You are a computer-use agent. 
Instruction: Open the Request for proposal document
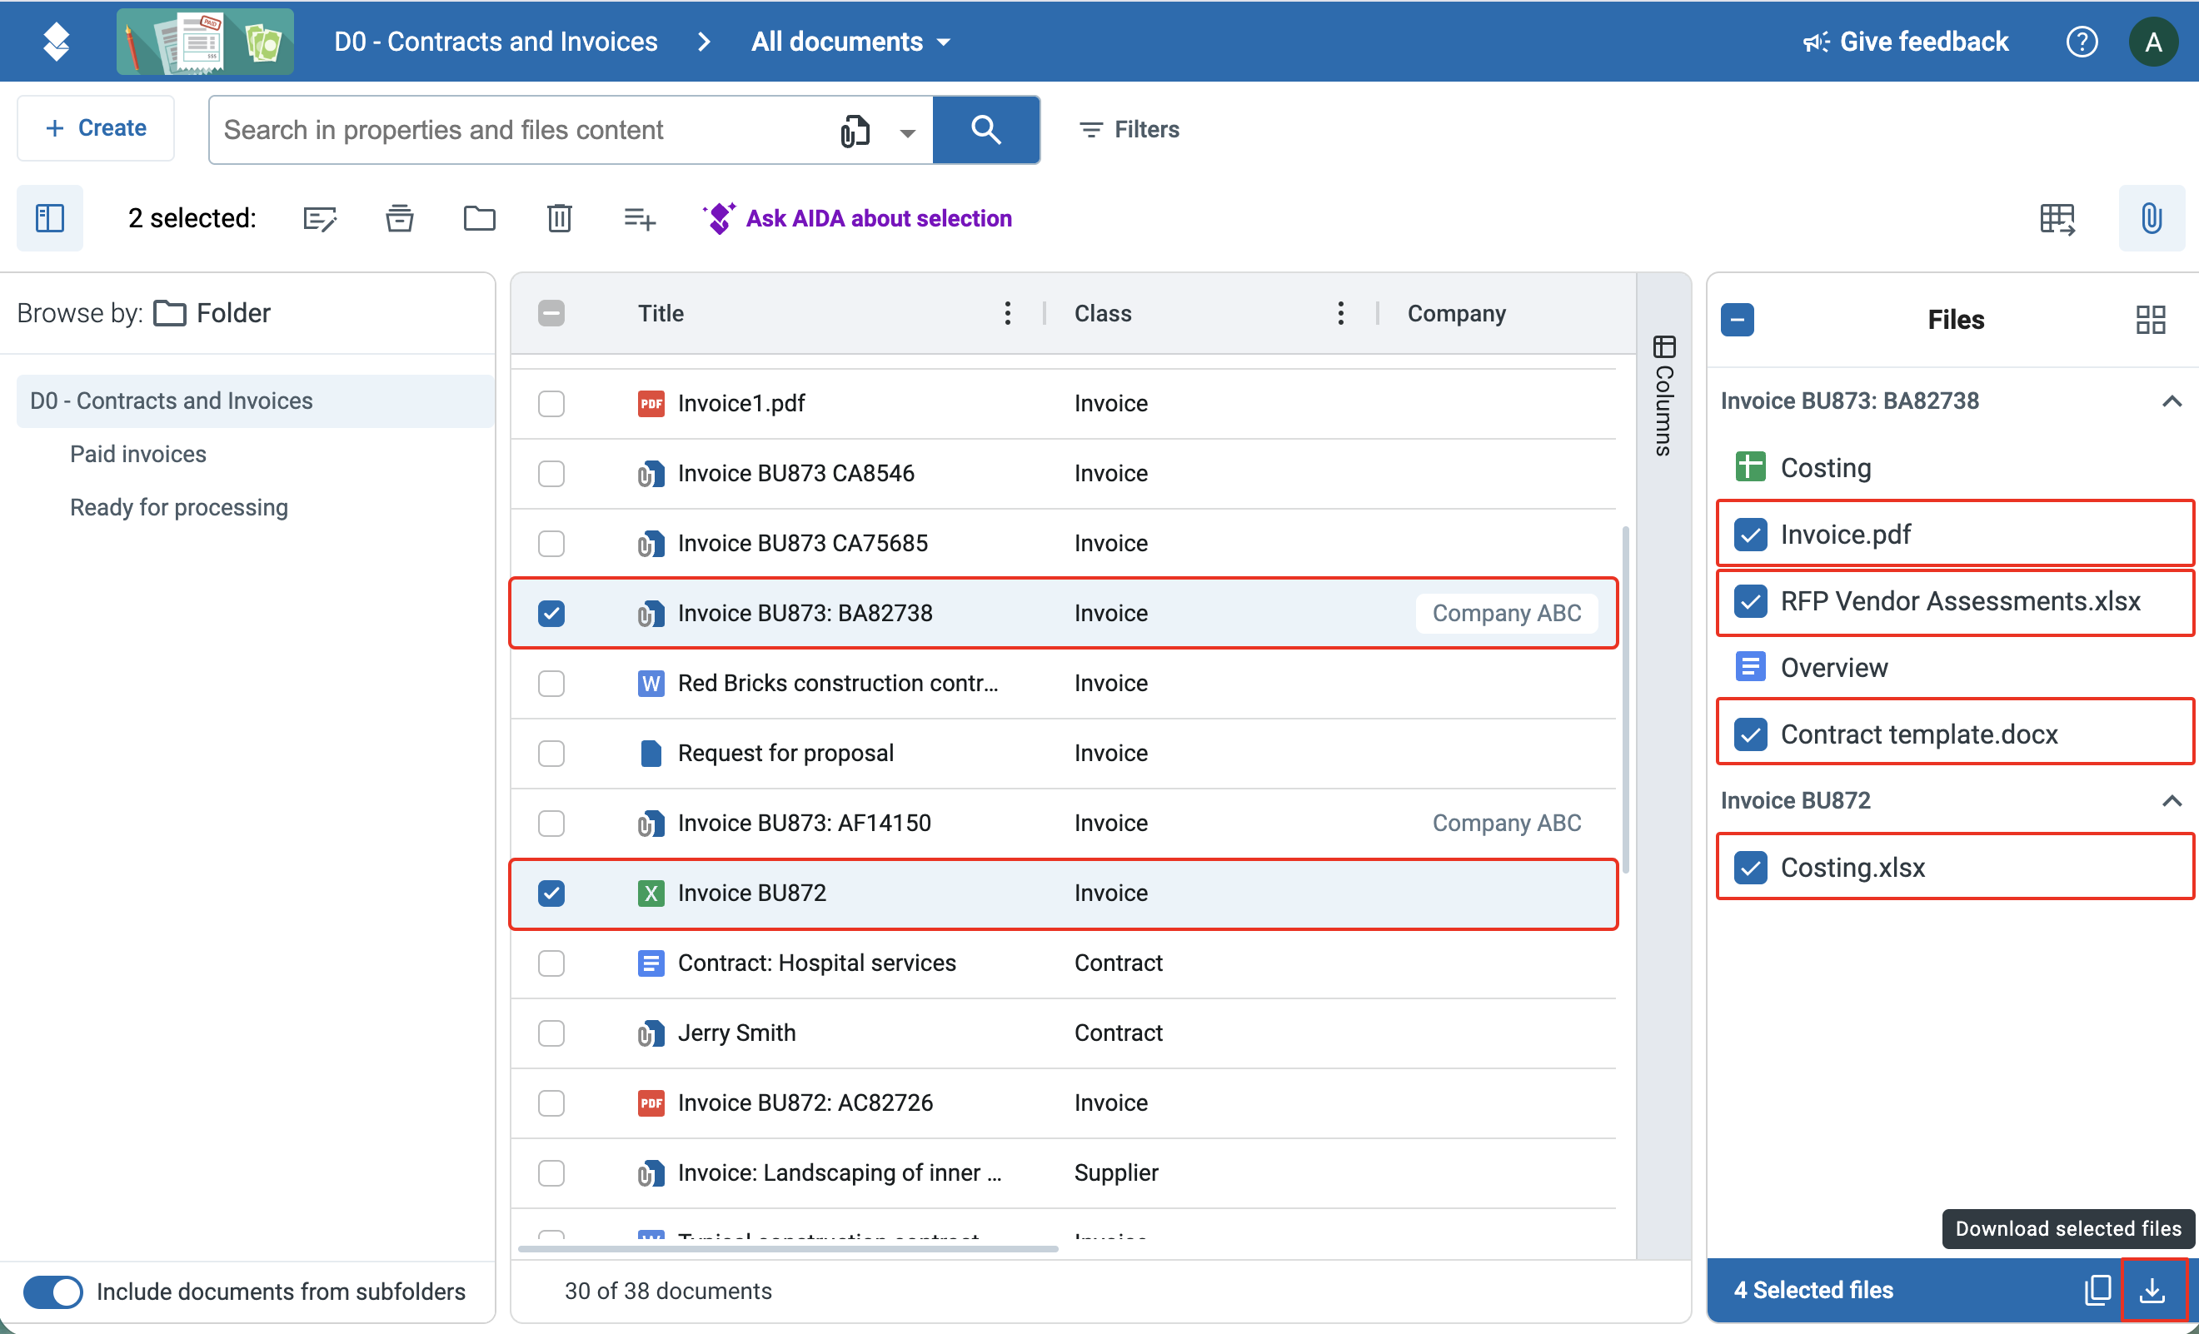785,753
